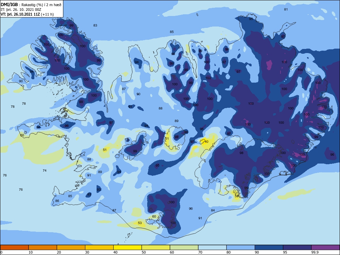Click the '30' legend scale label
The height and width of the screenshot is (255, 340).
pyautogui.click(x=87, y=252)
